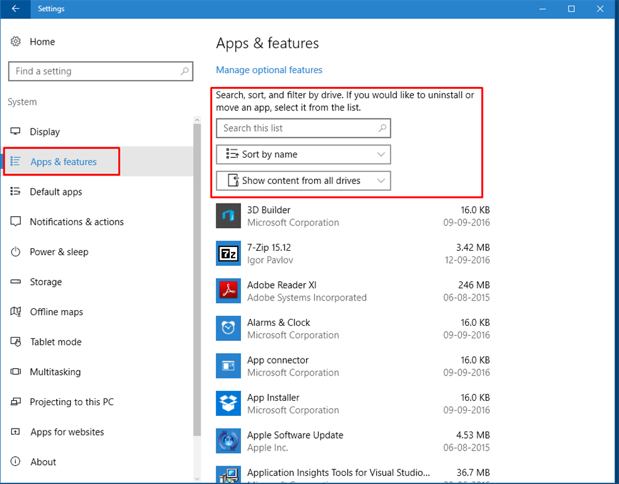Viewport: 619px width, 484px height.
Task: Expand the search magnifier in Find a setting
Action: click(x=184, y=71)
